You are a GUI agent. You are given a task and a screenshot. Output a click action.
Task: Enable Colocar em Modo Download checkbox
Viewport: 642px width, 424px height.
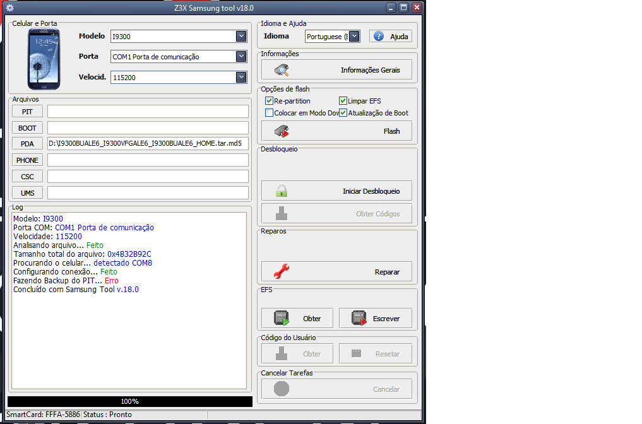click(269, 113)
